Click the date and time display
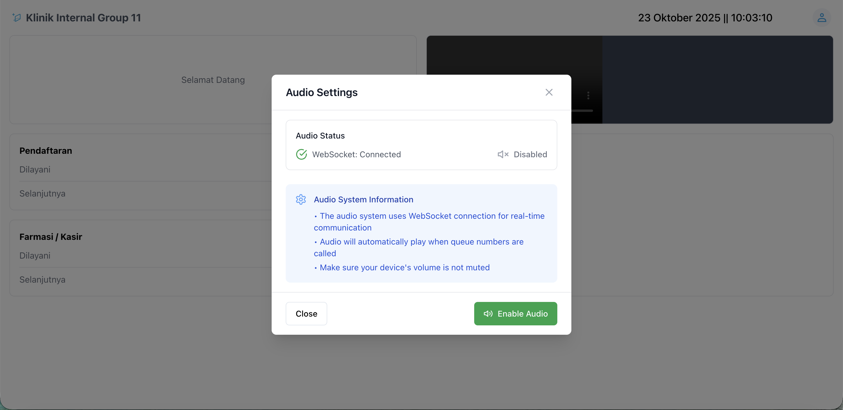 coord(705,18)
